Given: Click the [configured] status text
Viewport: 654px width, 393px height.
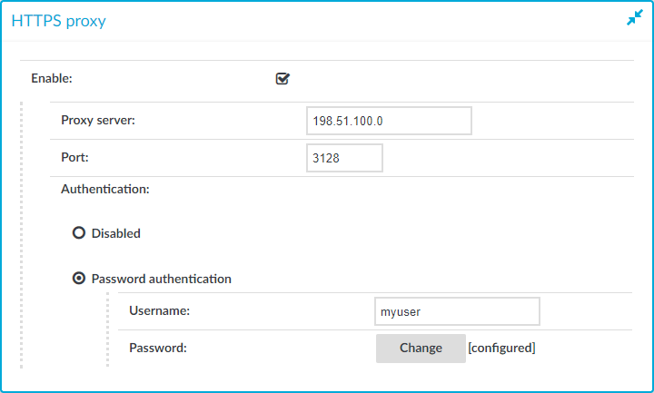Looking at the screenshot, I should (501, 348).
